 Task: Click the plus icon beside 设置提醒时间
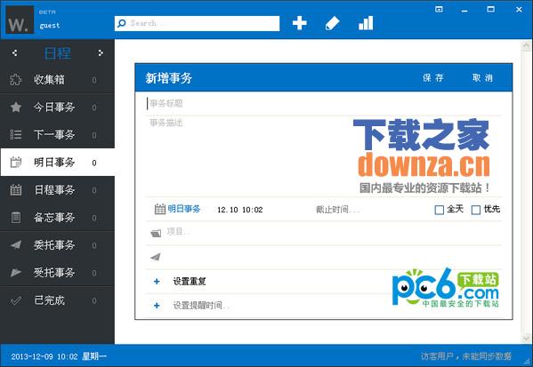[x=157, y=306]
